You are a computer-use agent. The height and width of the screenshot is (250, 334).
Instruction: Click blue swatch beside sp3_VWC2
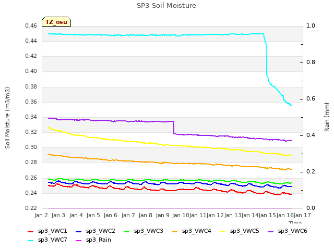(x=79, y=232)
